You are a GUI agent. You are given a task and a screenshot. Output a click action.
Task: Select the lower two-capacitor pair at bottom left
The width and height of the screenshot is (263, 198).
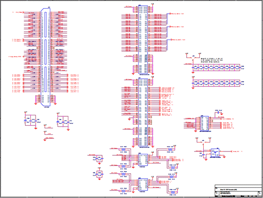point(98,174)
